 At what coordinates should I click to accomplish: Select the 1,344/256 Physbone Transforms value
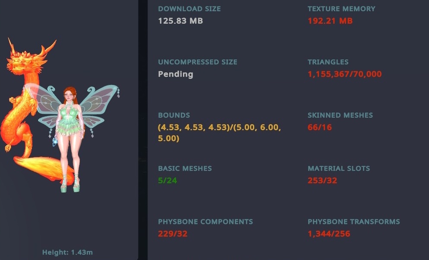[329, 234]
